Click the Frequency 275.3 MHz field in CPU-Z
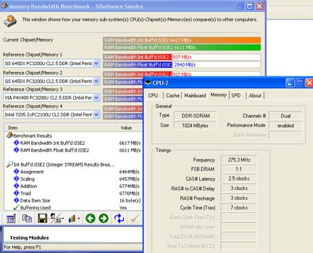Viewport: 313px width, 253px height. pos(239,160)
